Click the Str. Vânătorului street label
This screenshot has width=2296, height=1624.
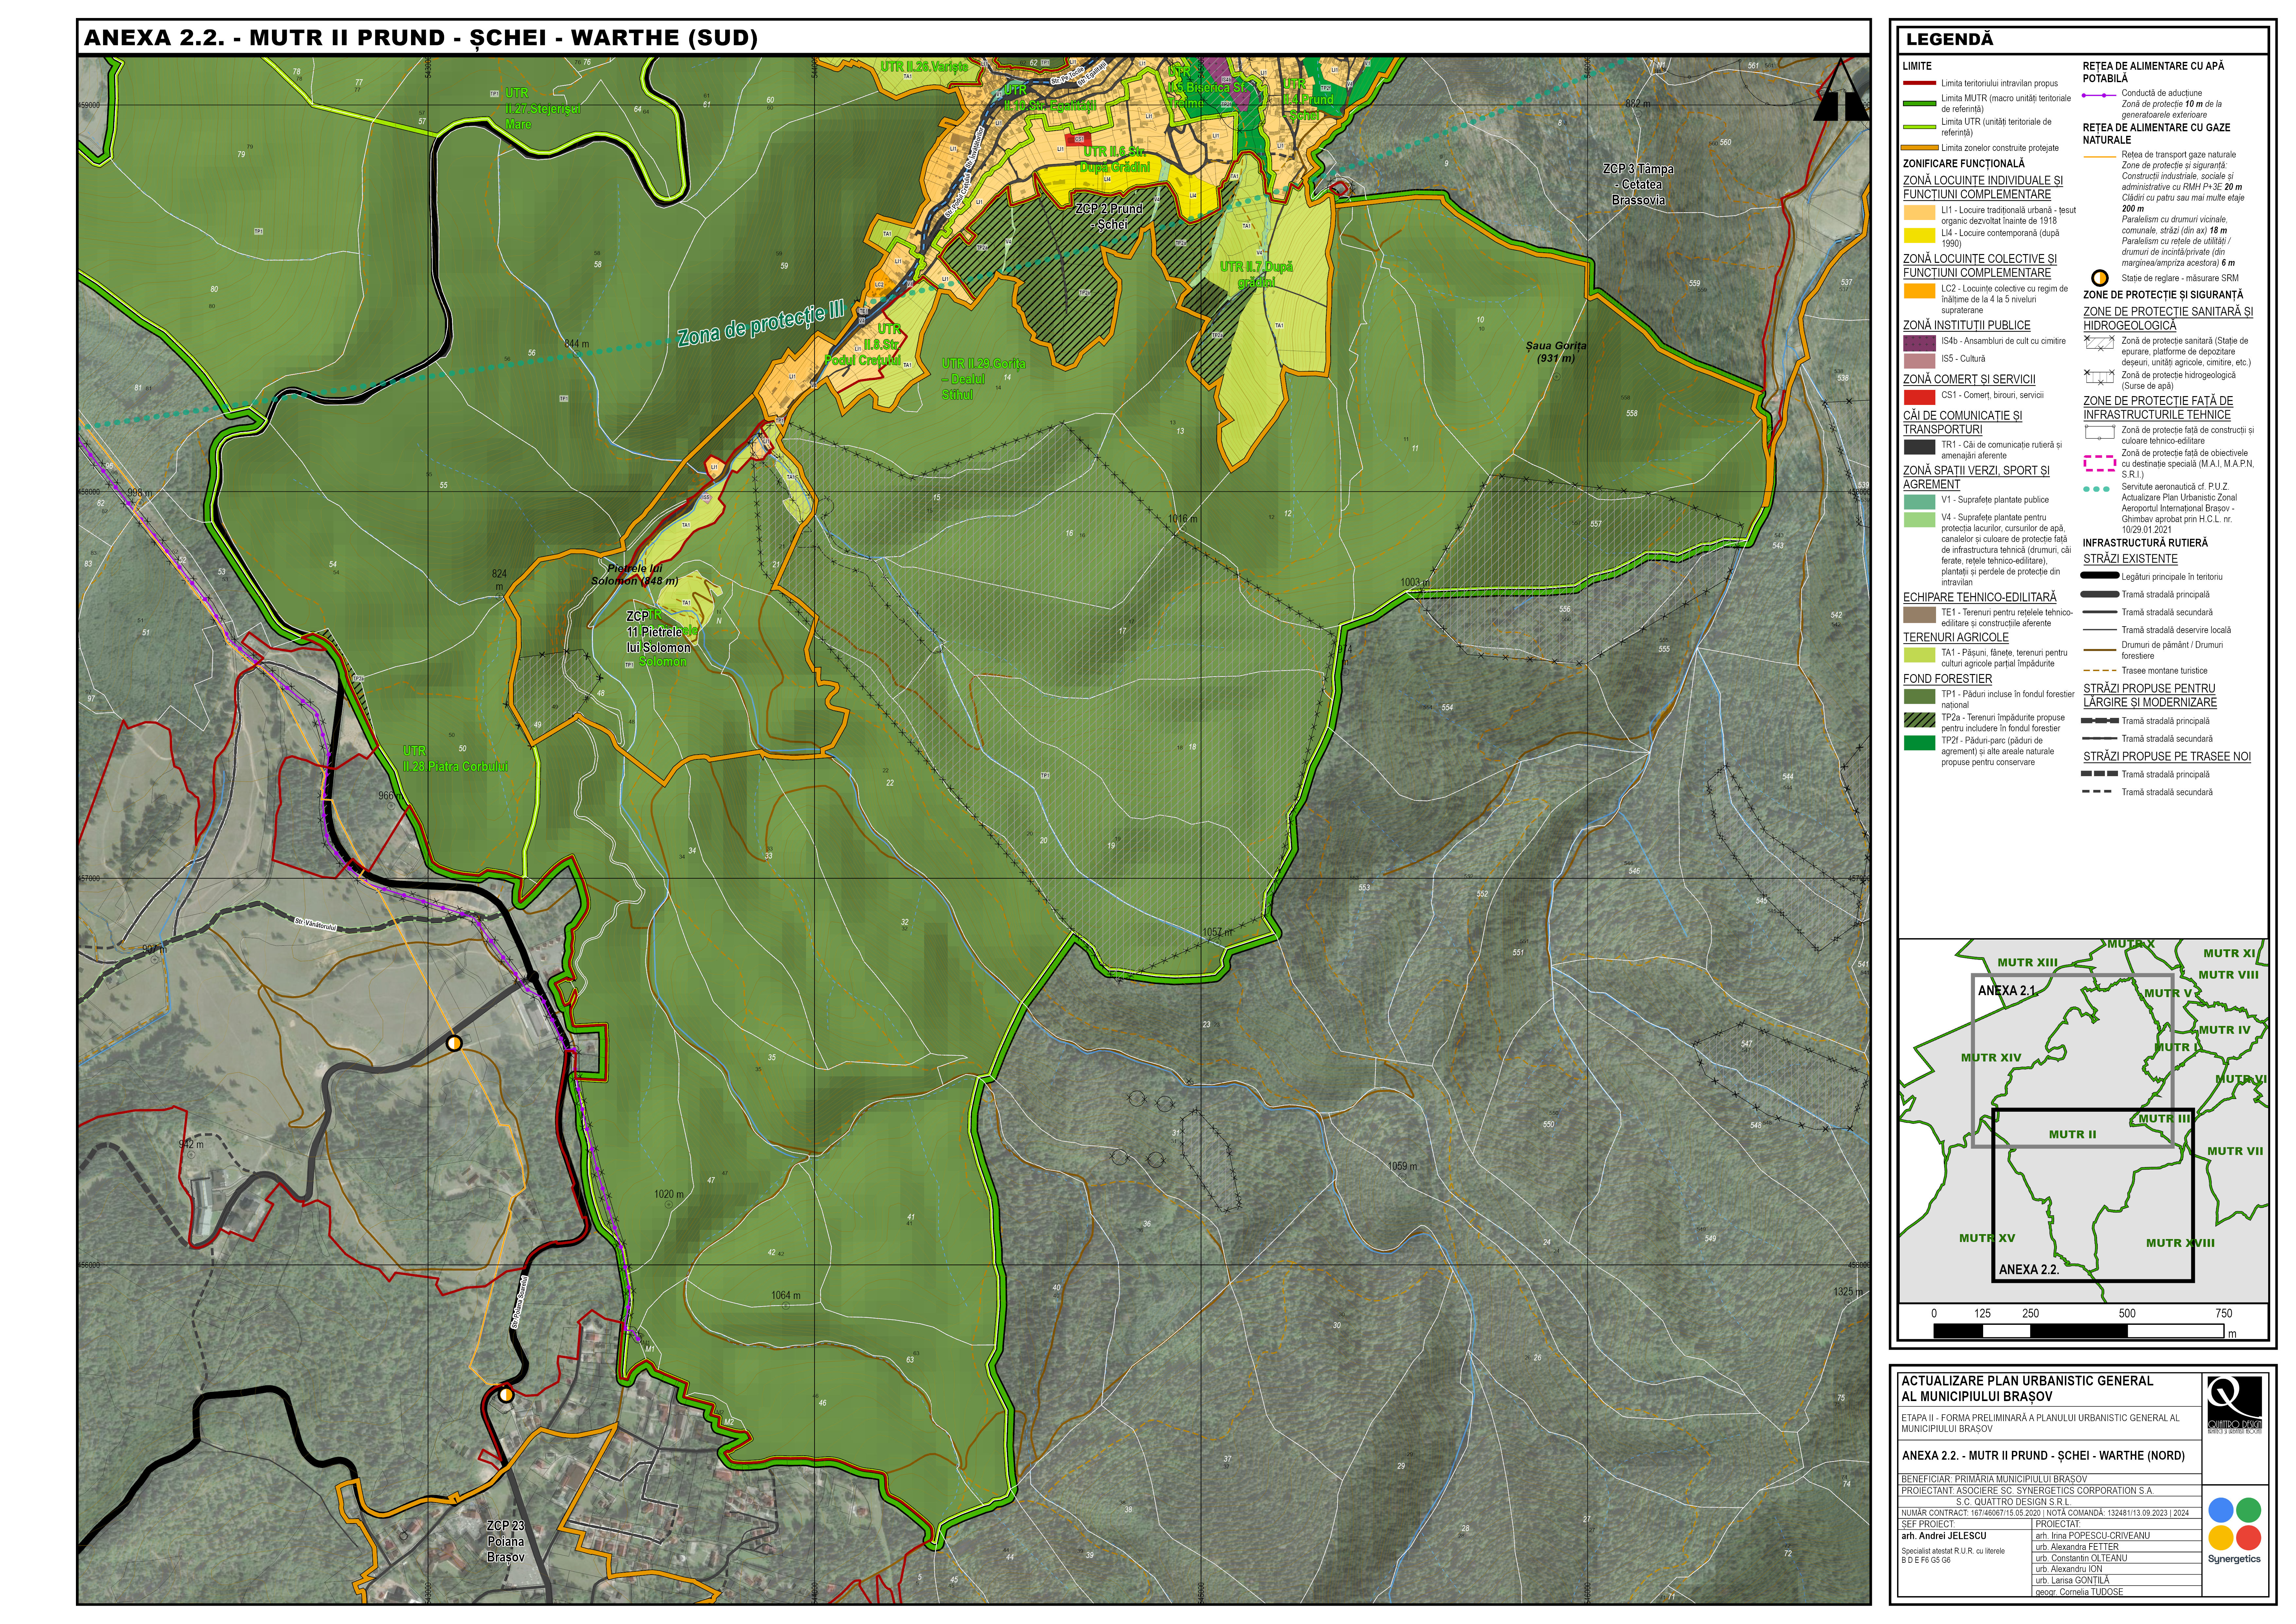[x=316, y=924]
